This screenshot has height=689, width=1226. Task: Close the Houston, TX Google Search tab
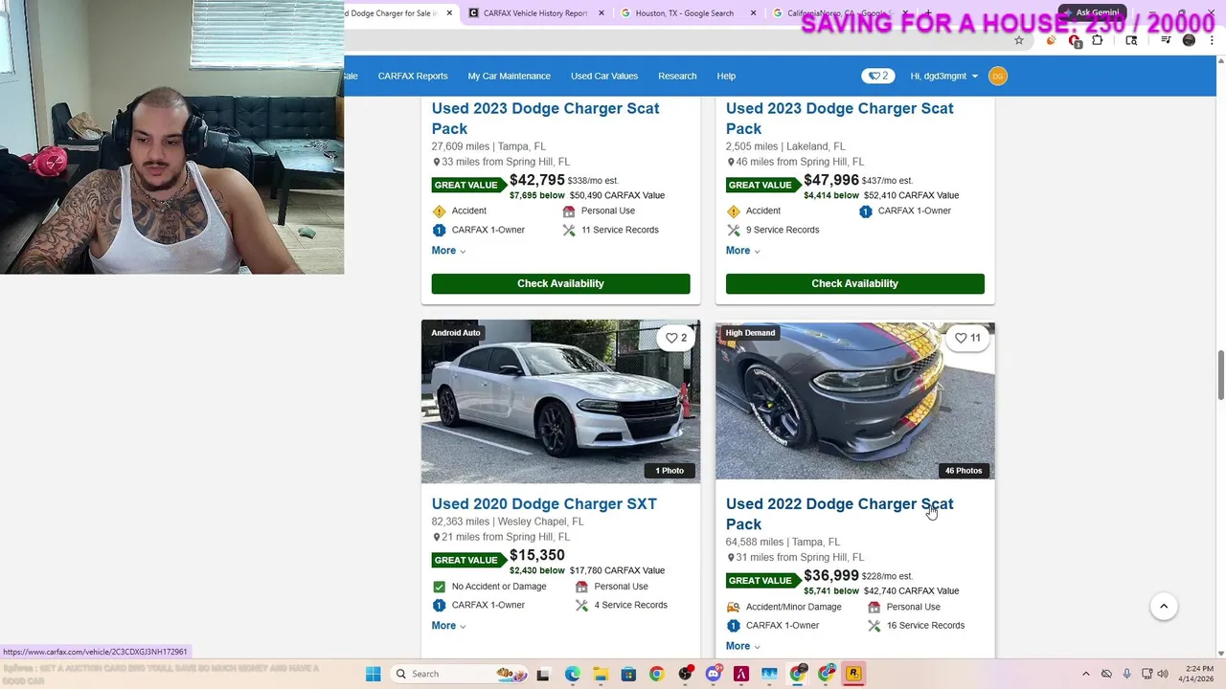pos(753,13)
